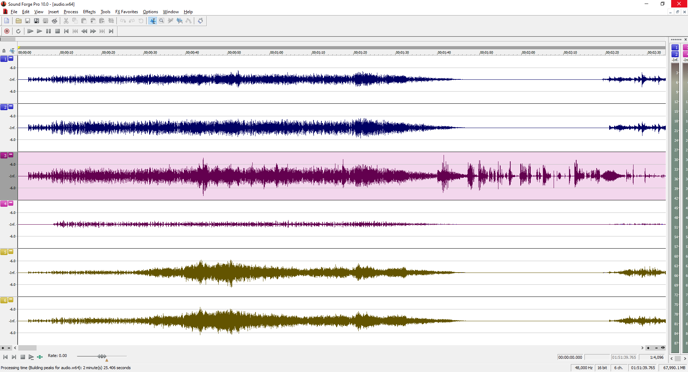The width and height of the screenshot is (688, 372).
Task: Collapse channel 1 with minimize button
Action: tap(11, 58)
